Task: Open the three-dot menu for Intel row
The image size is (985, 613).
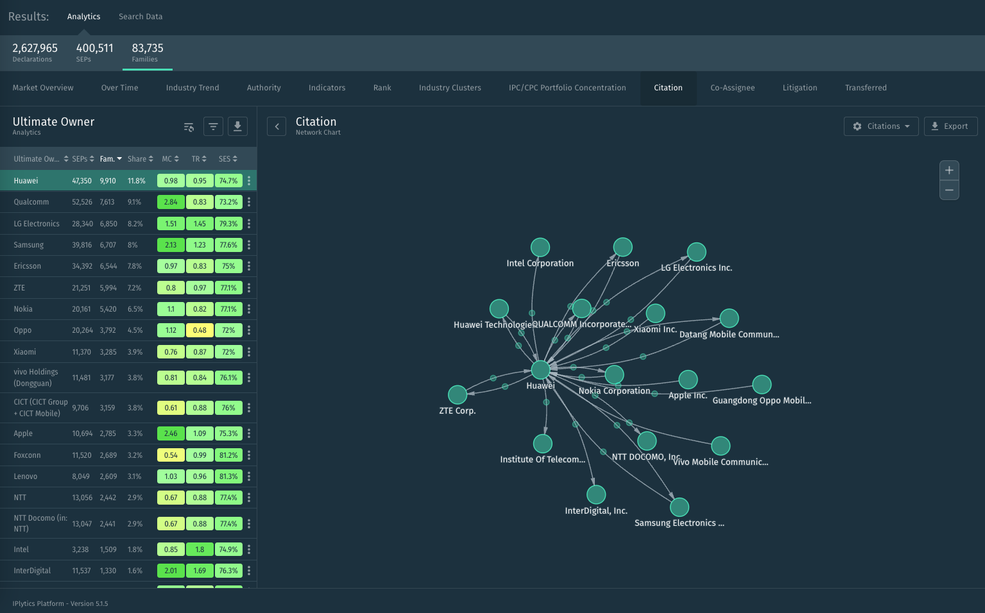Action: pyautogui.click(x=249, y=550)
